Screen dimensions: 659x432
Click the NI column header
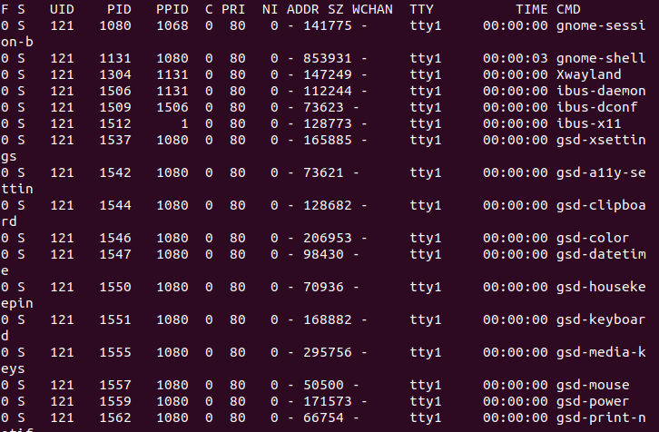coord(270,9)
